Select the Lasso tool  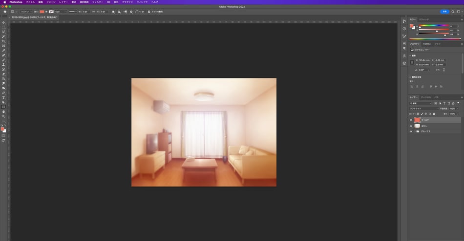click(3, 32)
